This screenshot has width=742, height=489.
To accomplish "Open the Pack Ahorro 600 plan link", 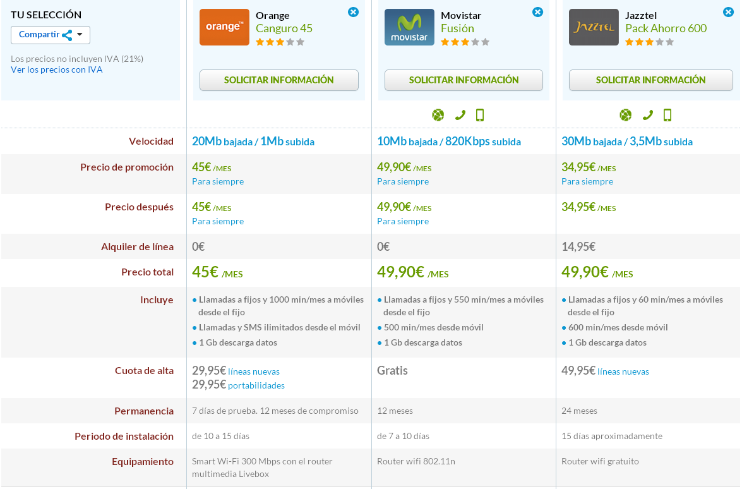I will (666, 28).
